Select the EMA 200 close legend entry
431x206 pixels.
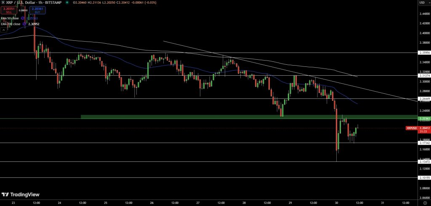tap(11, 24)
